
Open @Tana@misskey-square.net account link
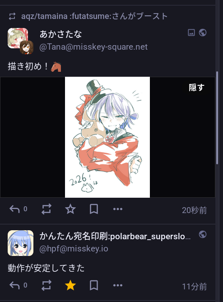tap(93, 47)
